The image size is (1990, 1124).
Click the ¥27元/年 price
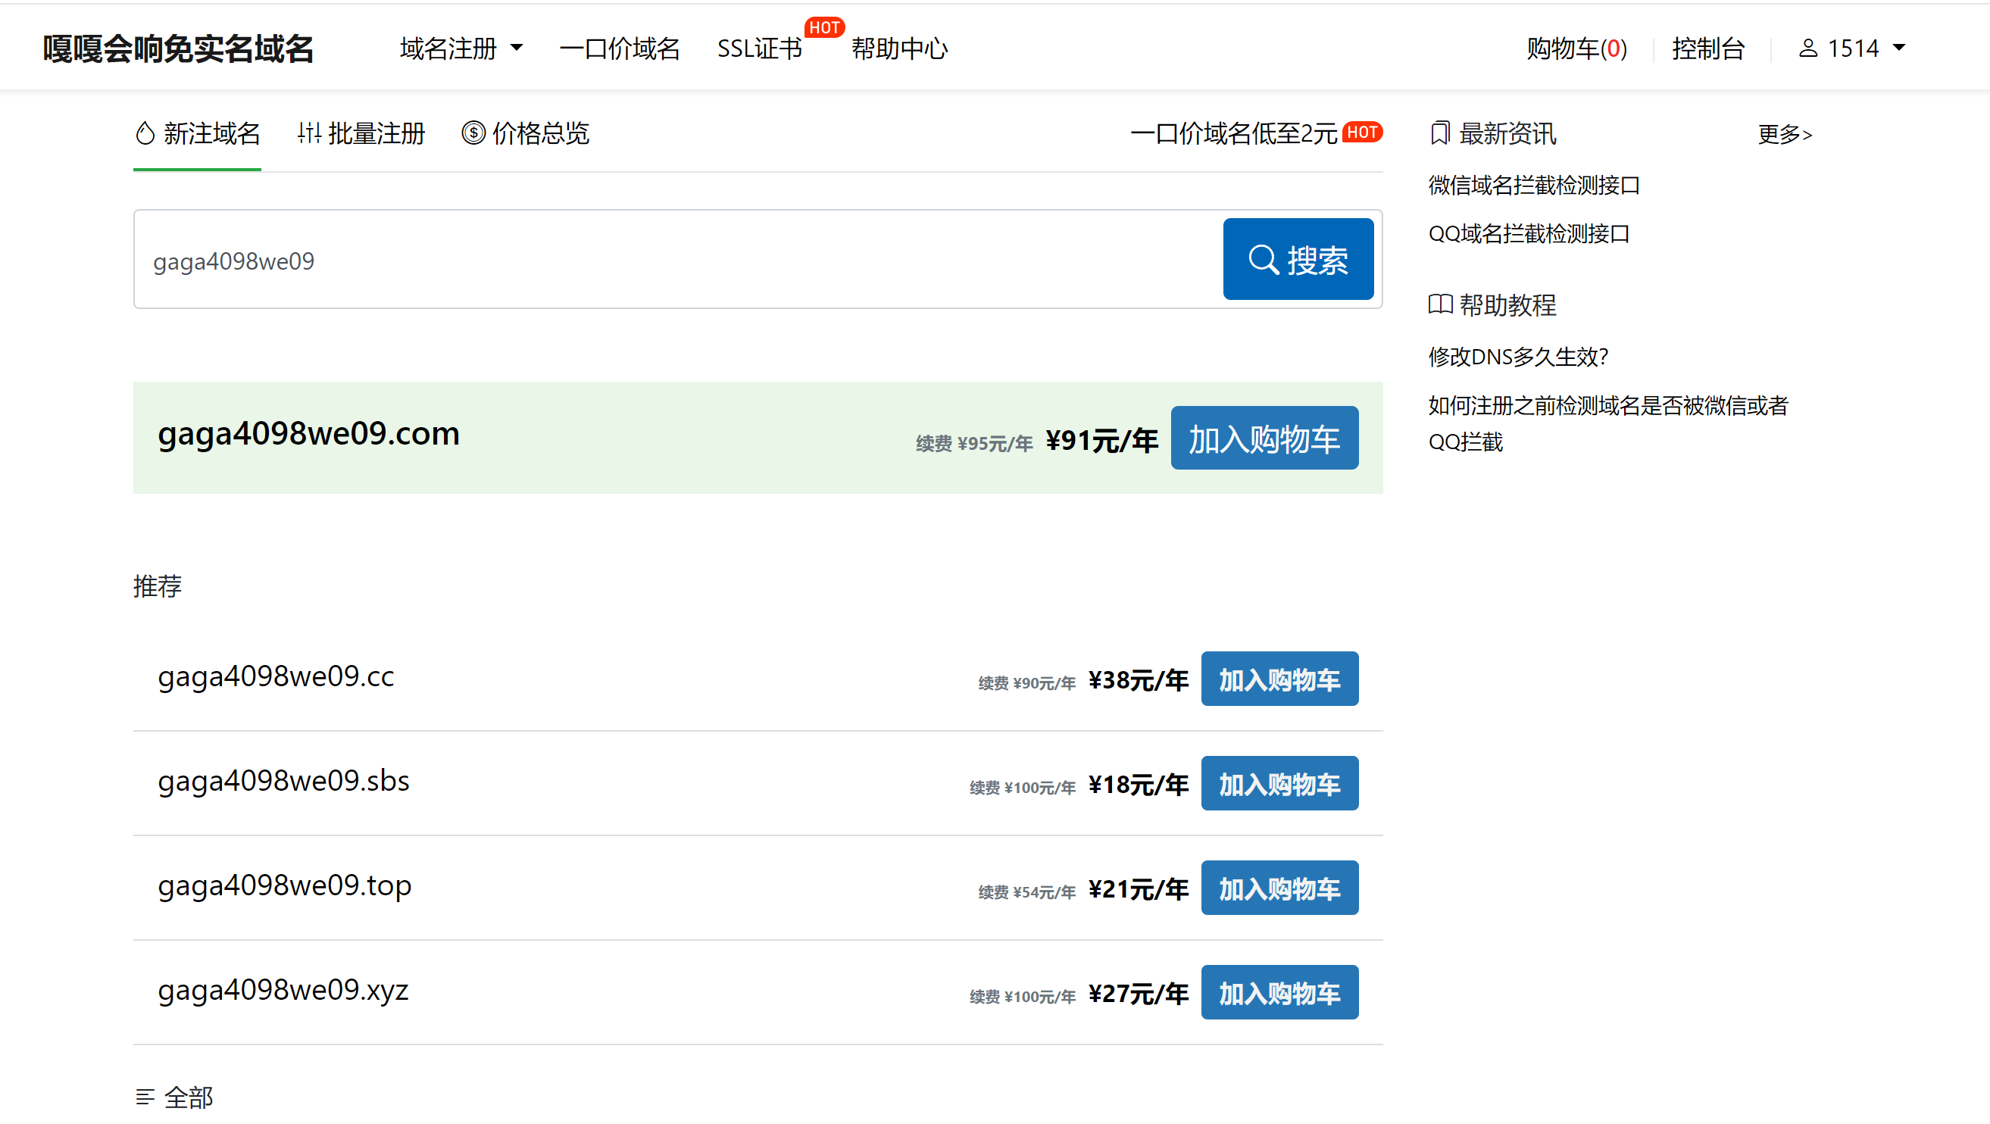[1139, 994]
